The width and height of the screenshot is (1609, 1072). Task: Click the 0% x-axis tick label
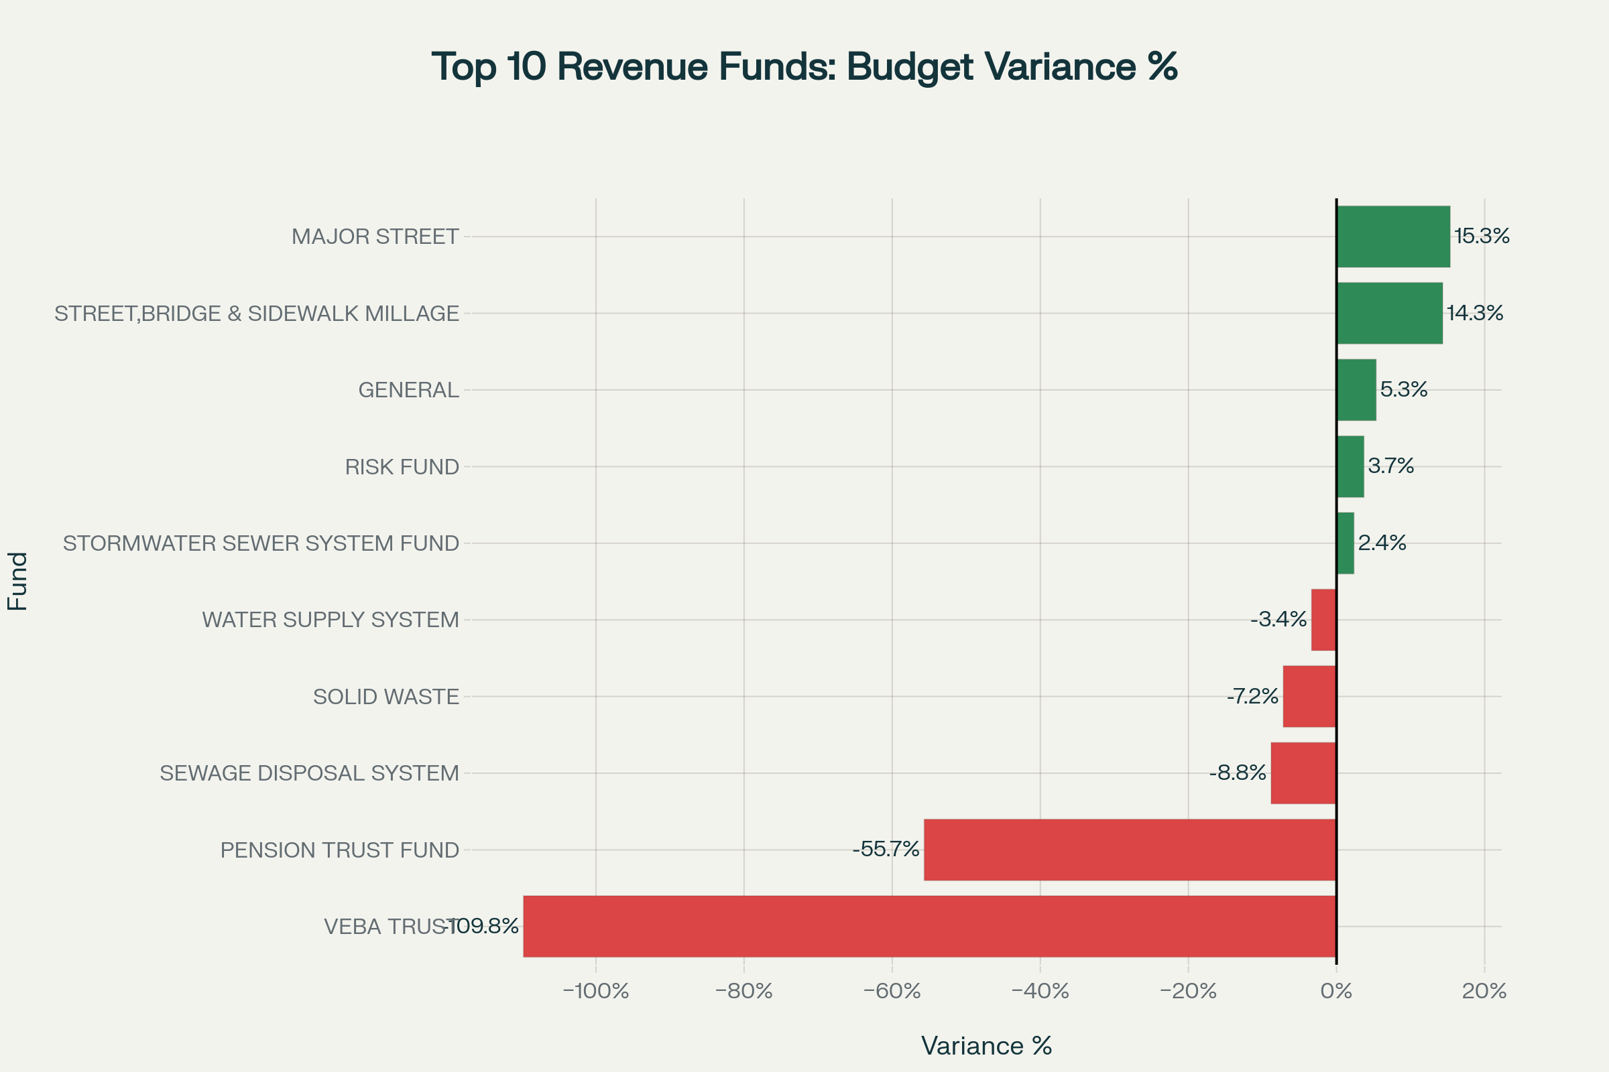pos(1336,991)
